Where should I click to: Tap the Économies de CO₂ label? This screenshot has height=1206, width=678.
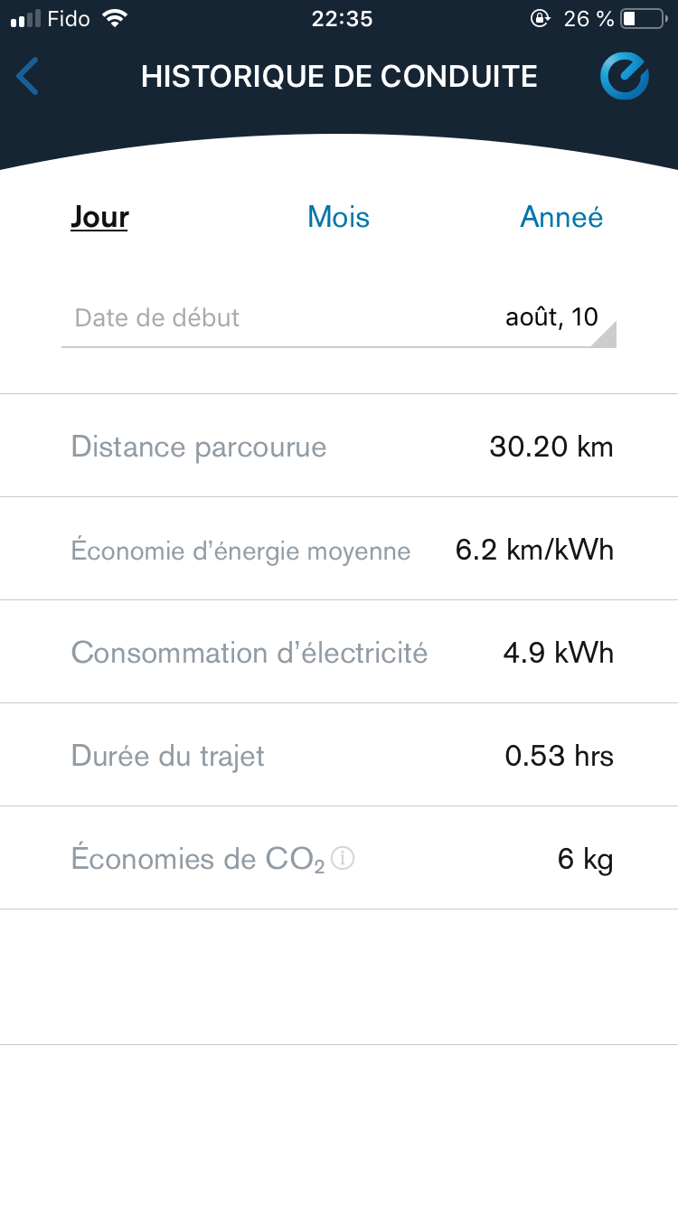pos(197,859)
